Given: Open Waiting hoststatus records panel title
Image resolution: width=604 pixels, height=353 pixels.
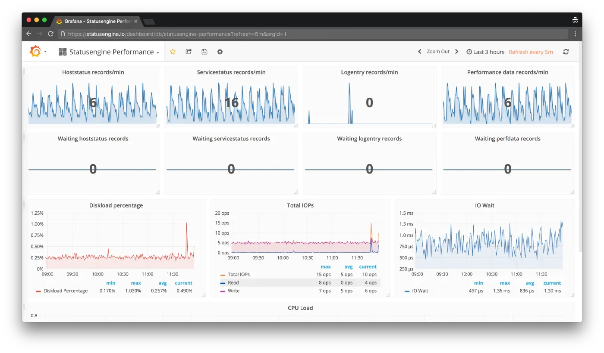Looking at the screenshot, I should [x=93, y=139].
